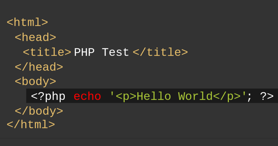Click the word Test in title text
The width and height of the screenshot is (278, 146).
115,52
